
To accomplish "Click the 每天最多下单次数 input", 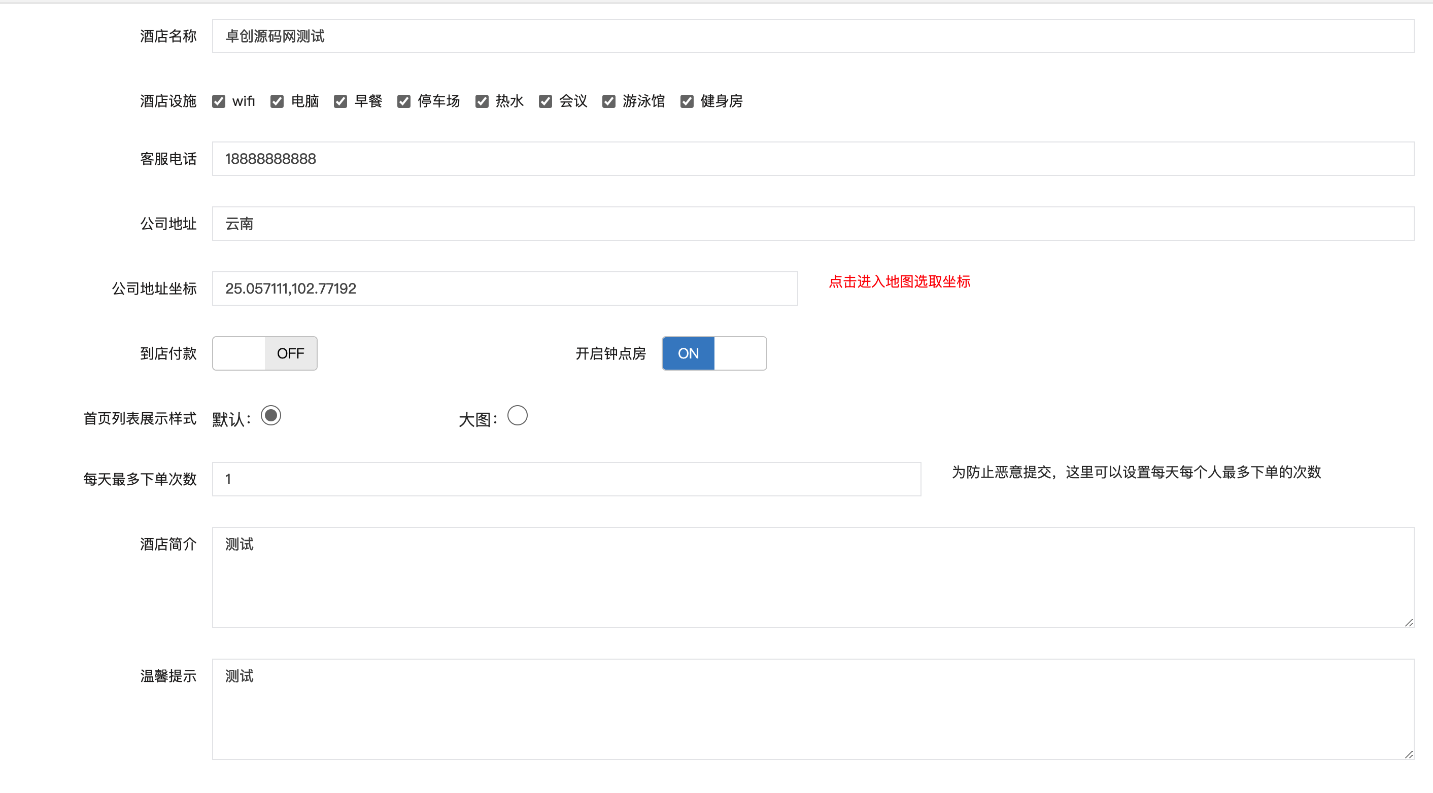I will click(566, 479).
